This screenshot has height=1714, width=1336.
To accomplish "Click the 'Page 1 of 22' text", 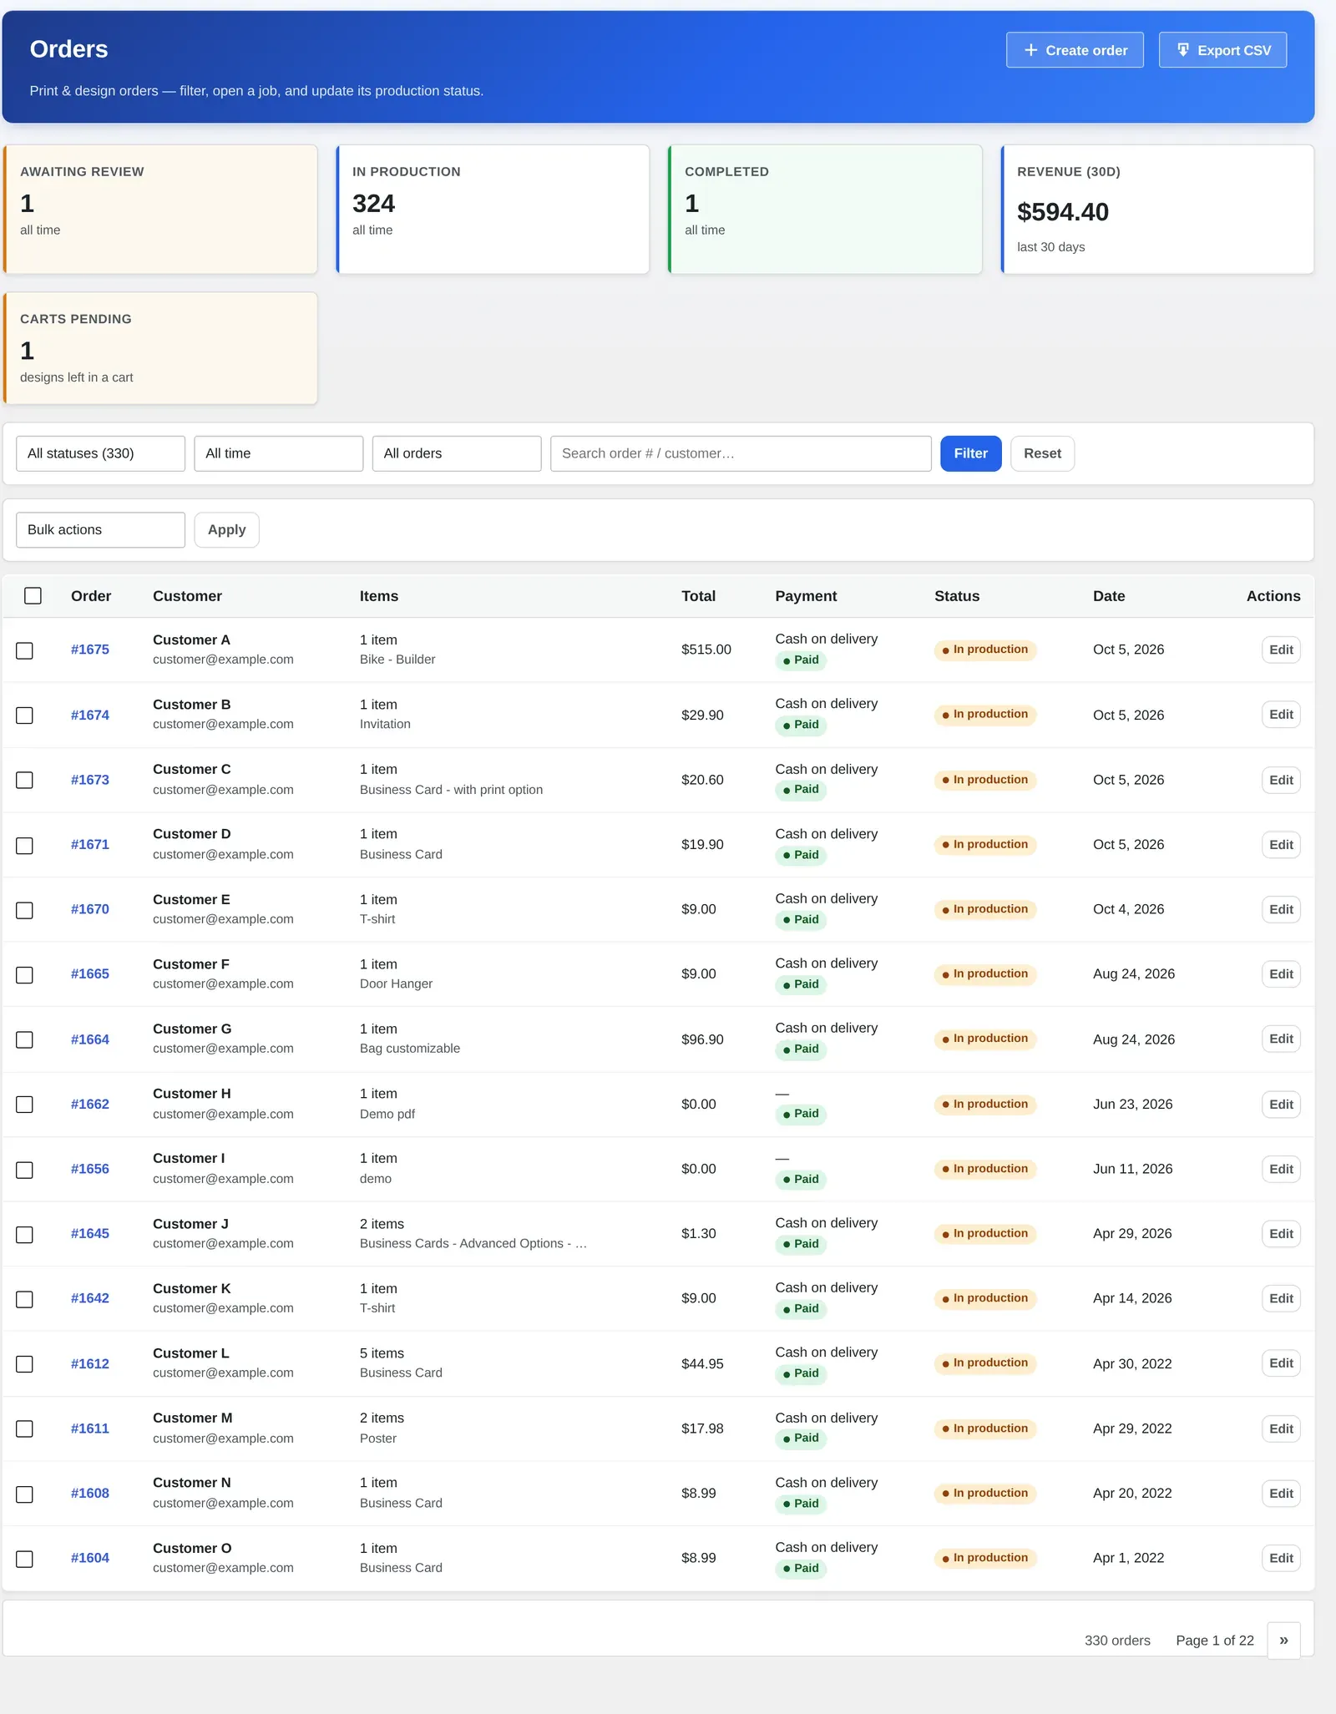I will coord(1215,1641).
